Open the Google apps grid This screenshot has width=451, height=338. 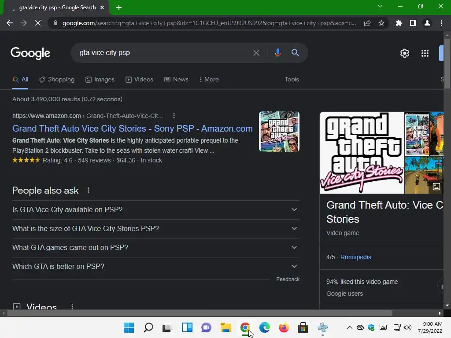pos(425,53)
